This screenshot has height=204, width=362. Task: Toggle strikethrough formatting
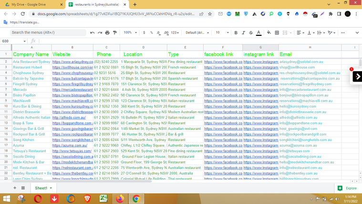[x=251, y=33]
